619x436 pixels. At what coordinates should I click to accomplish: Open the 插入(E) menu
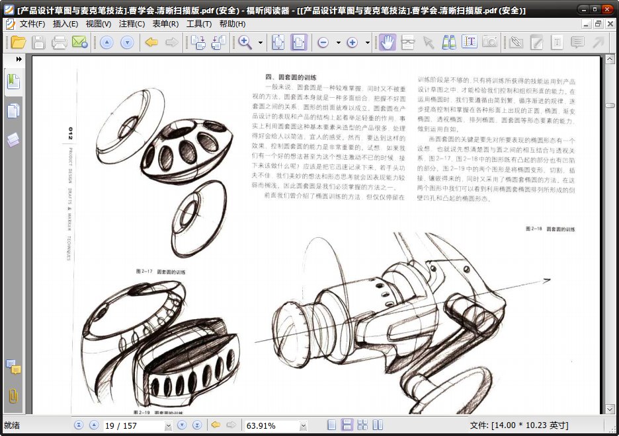(65, 24)
